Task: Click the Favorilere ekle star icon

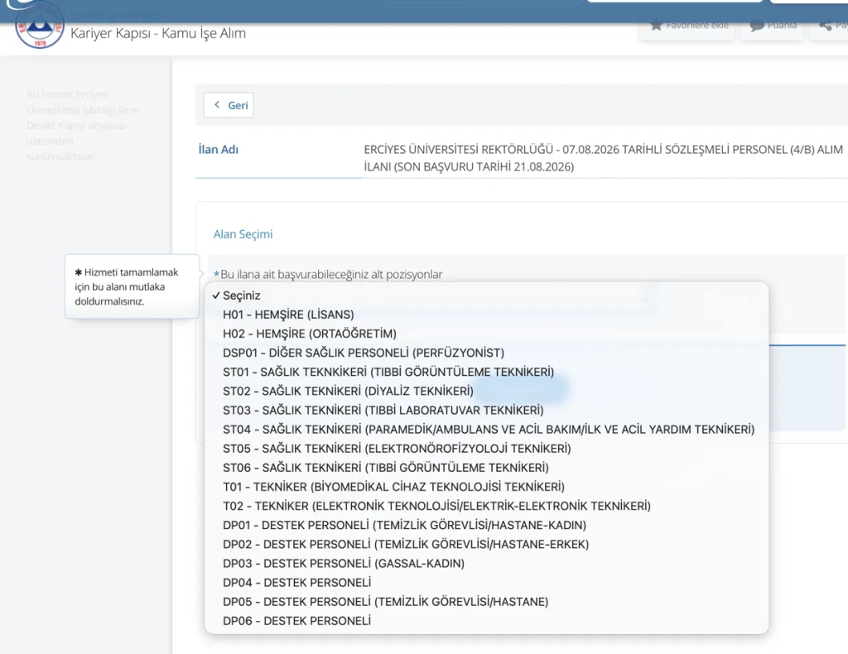Action: pos(656,25)
